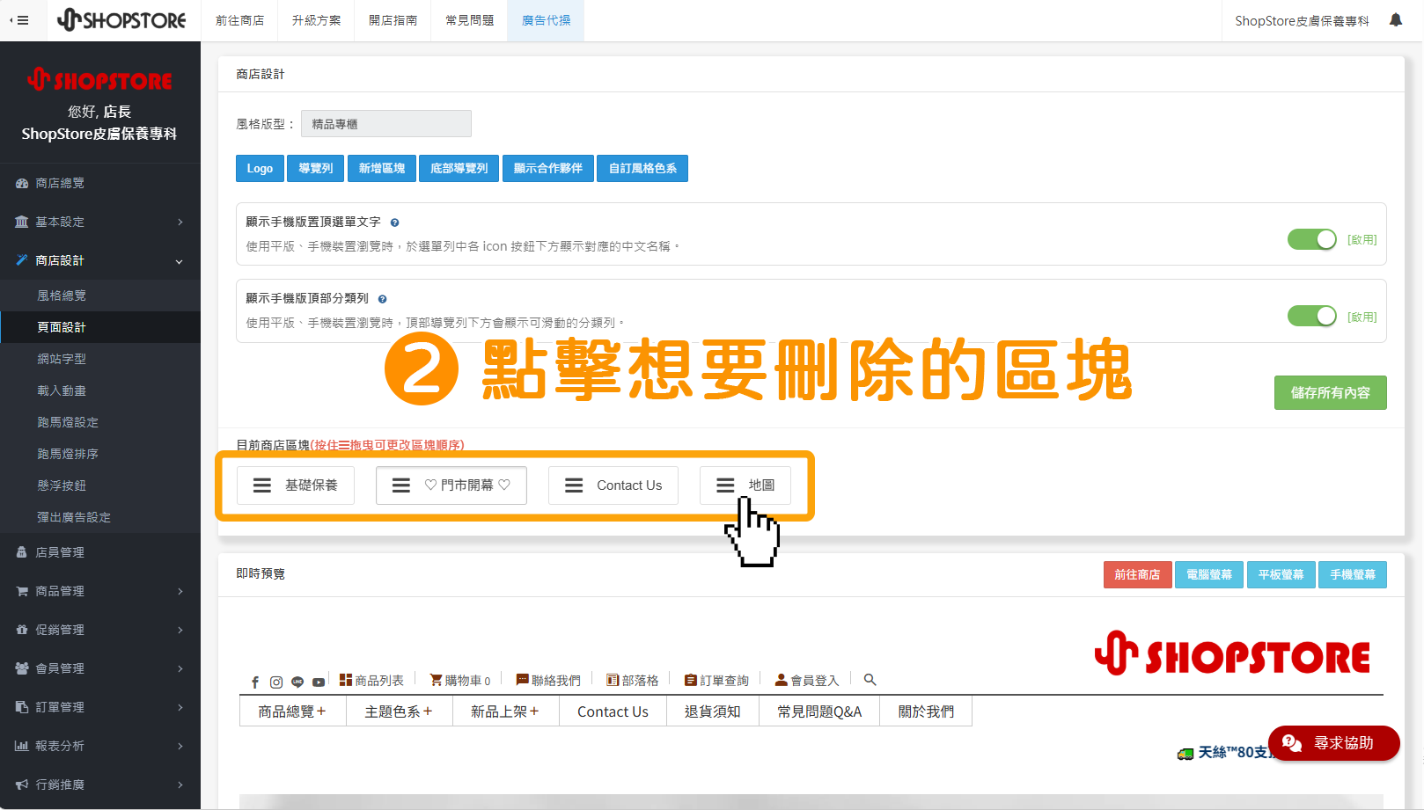Click the Instagram icon in preview

[276, 682]
